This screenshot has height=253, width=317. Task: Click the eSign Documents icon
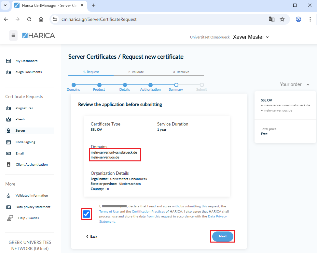(8, 72)
